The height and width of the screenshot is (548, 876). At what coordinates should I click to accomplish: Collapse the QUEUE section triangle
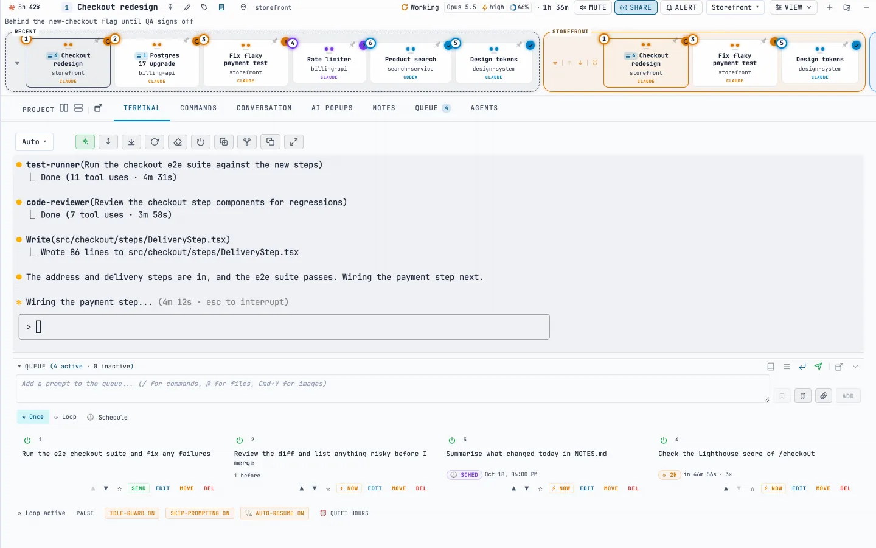19,367
